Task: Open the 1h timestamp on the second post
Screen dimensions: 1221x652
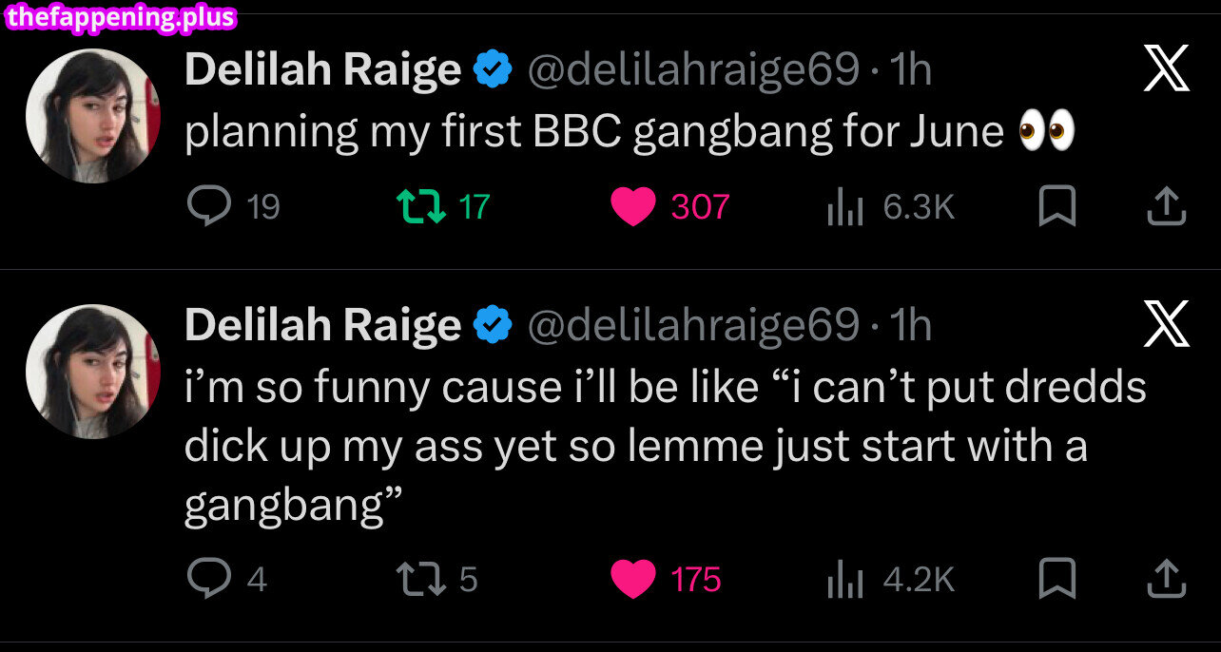Action: coord(910,325)
